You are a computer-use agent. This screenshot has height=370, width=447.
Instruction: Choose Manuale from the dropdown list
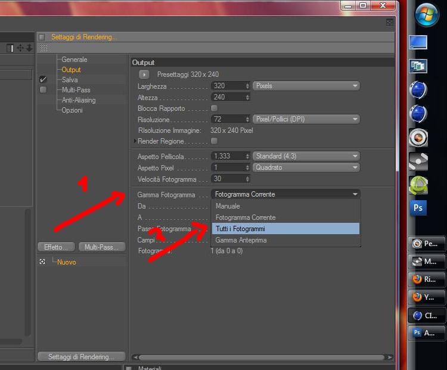pos(285,206)
